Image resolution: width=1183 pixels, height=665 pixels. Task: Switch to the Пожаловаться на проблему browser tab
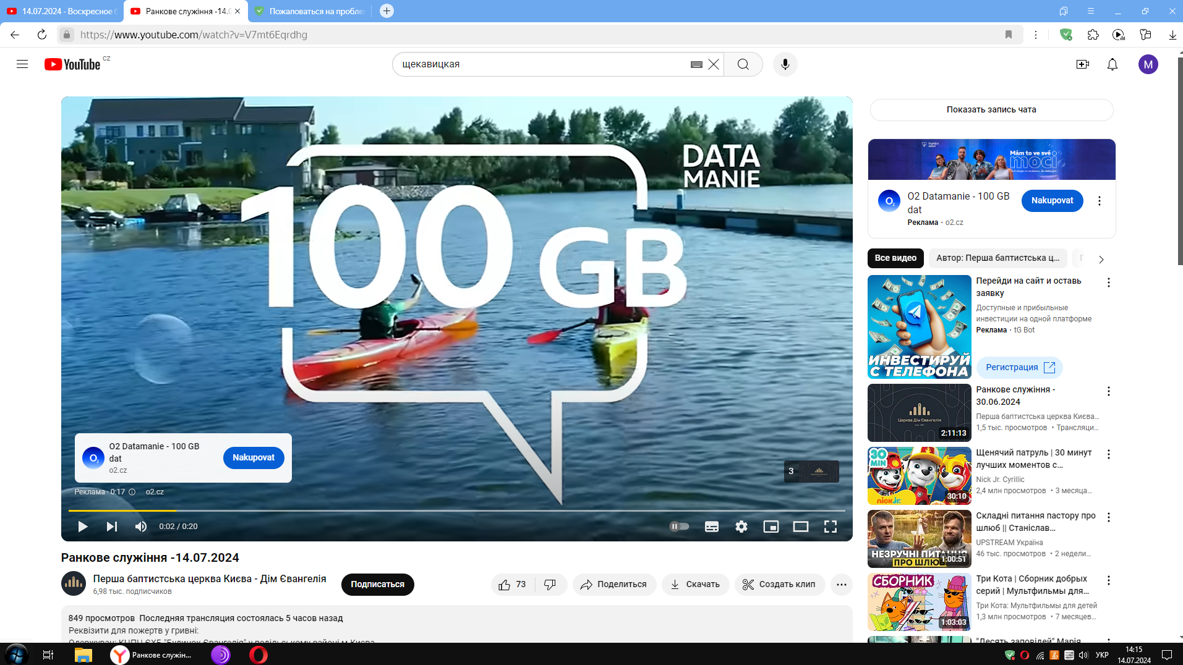coord(309,11)
